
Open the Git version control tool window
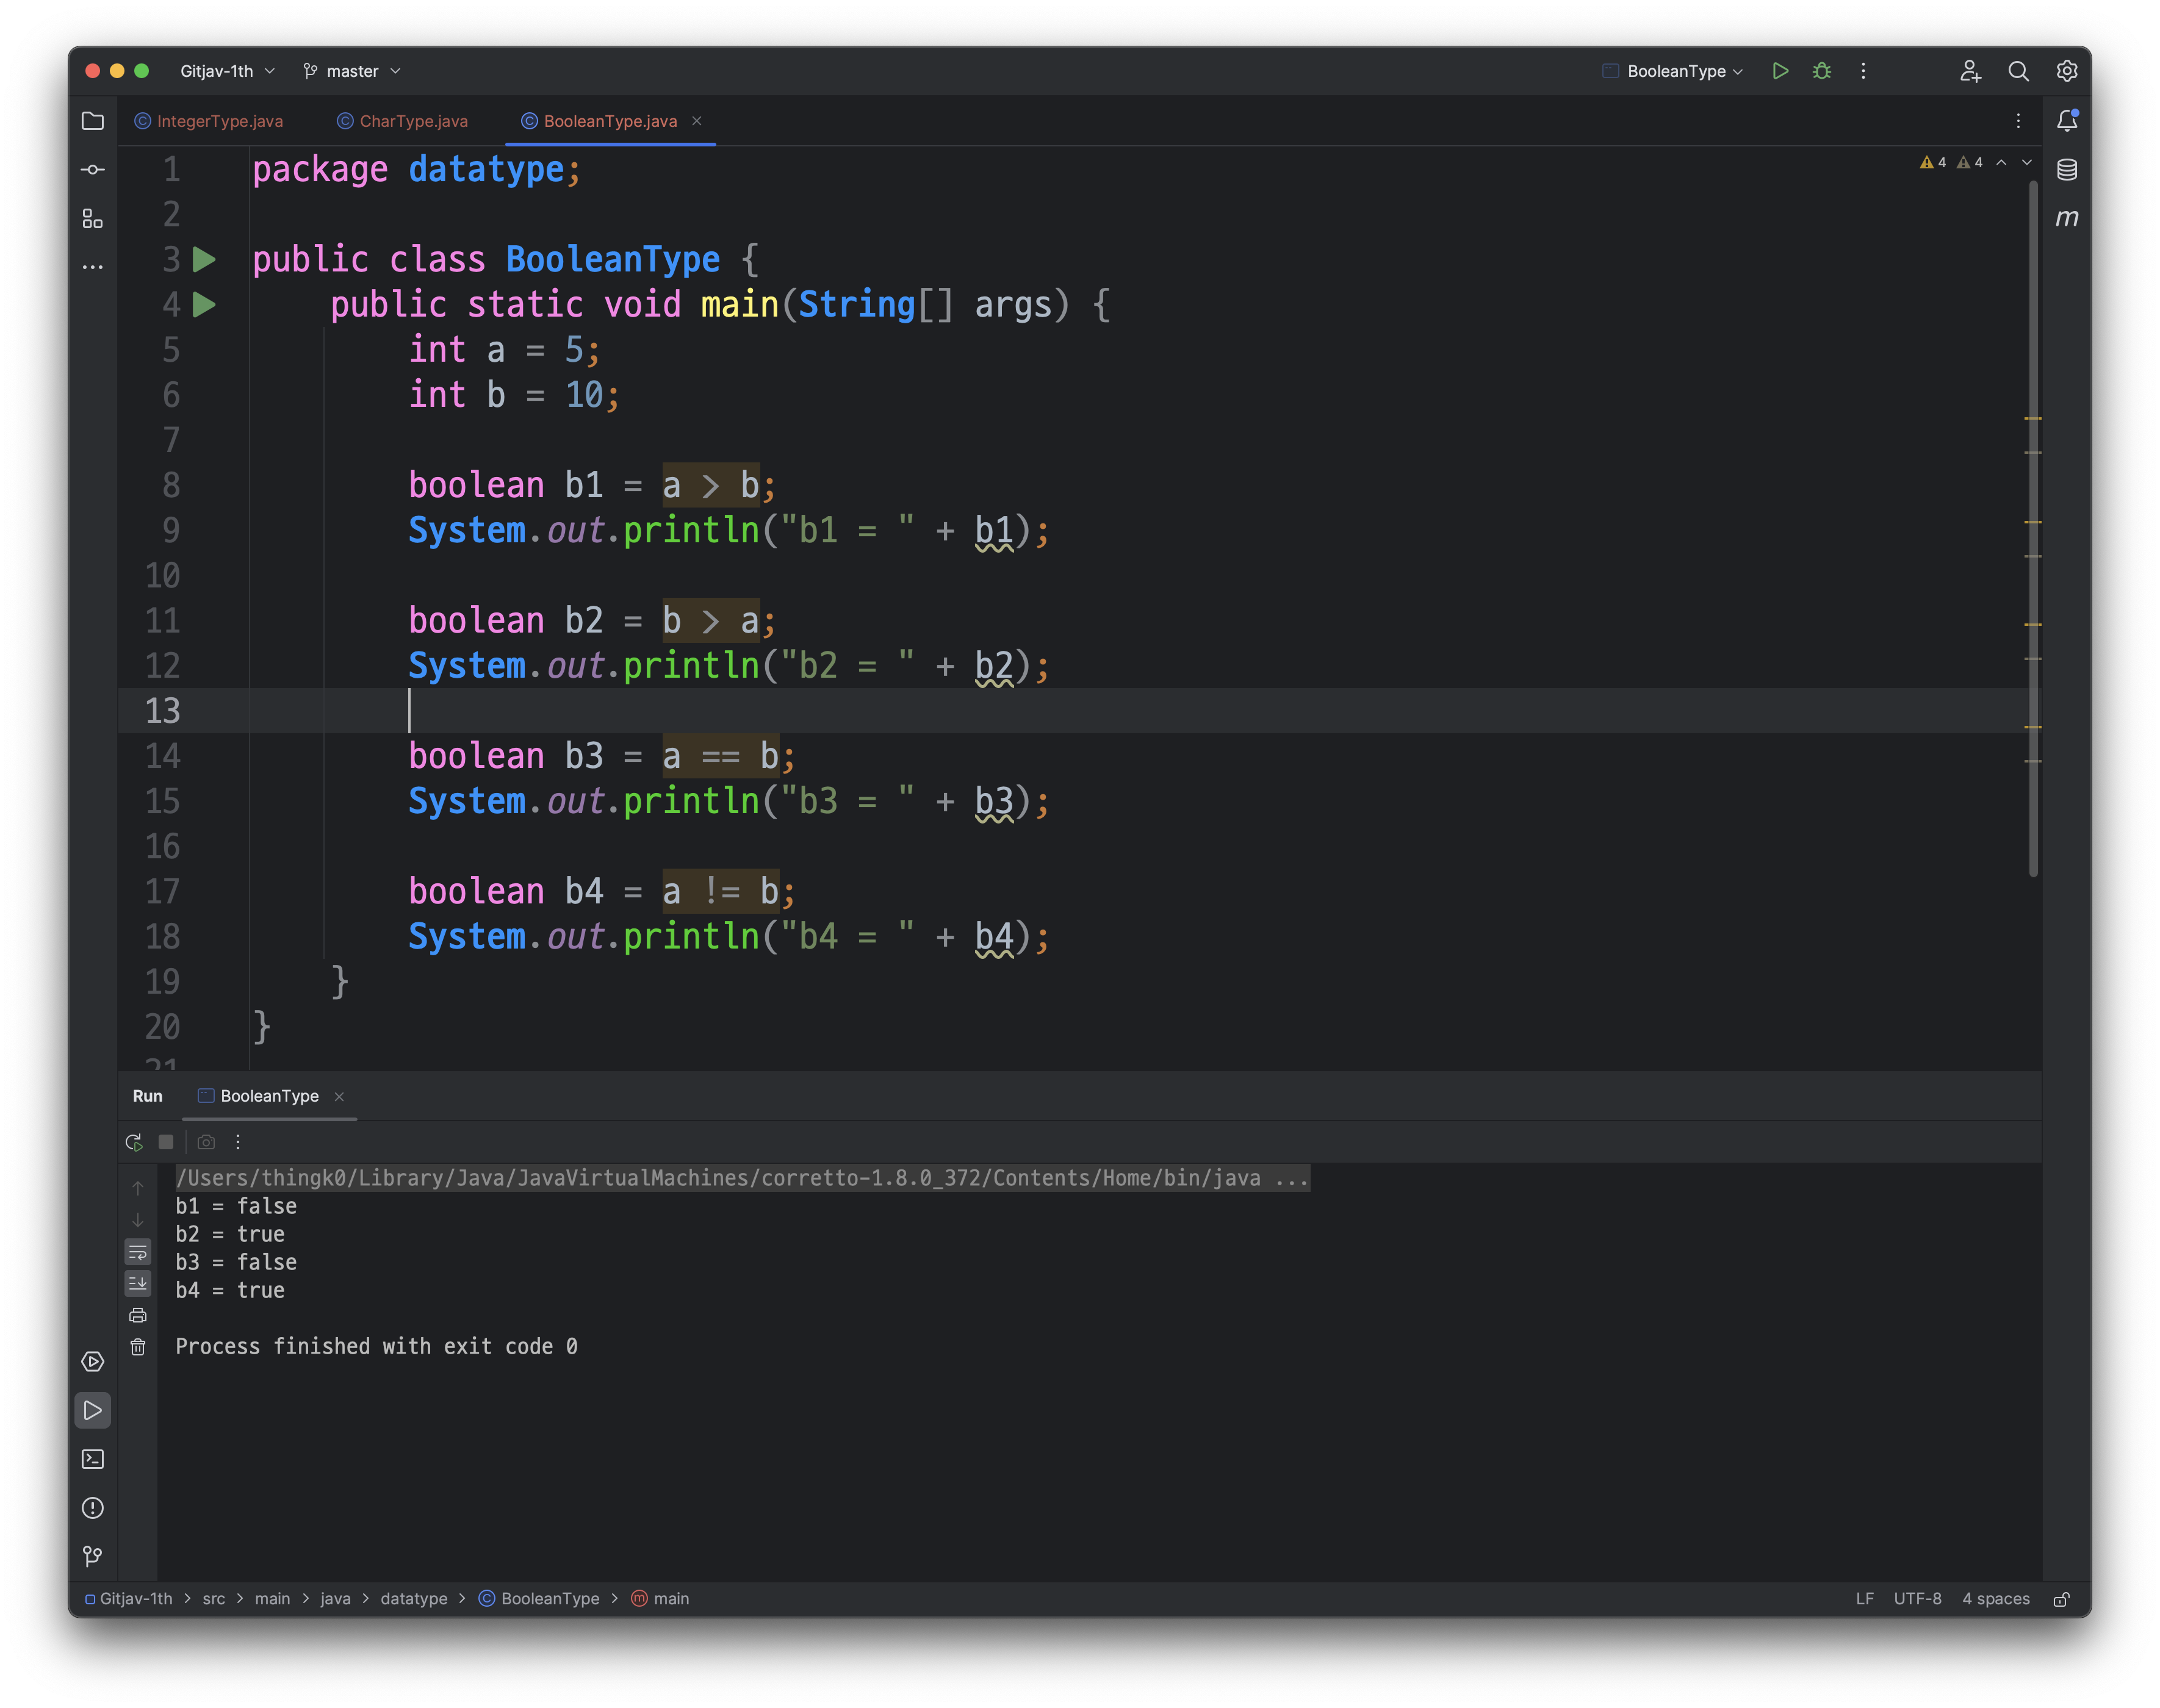92,1556
